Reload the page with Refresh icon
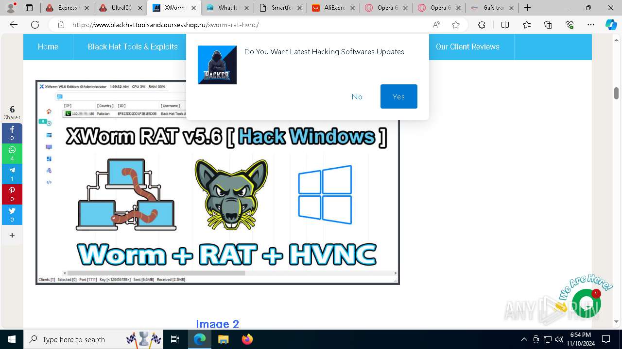This screenshot has width=622, height=349. [35, 25]
